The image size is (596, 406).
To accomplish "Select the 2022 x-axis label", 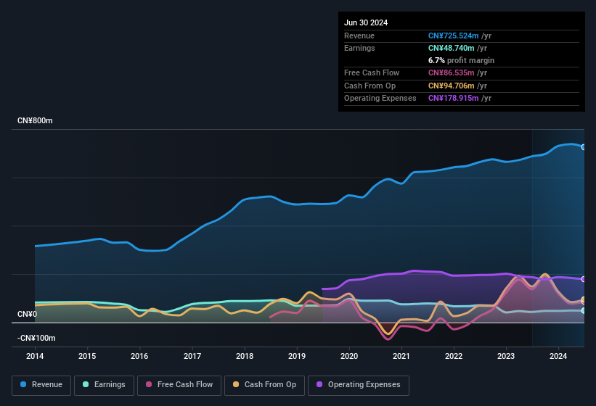I will point(454,356).
